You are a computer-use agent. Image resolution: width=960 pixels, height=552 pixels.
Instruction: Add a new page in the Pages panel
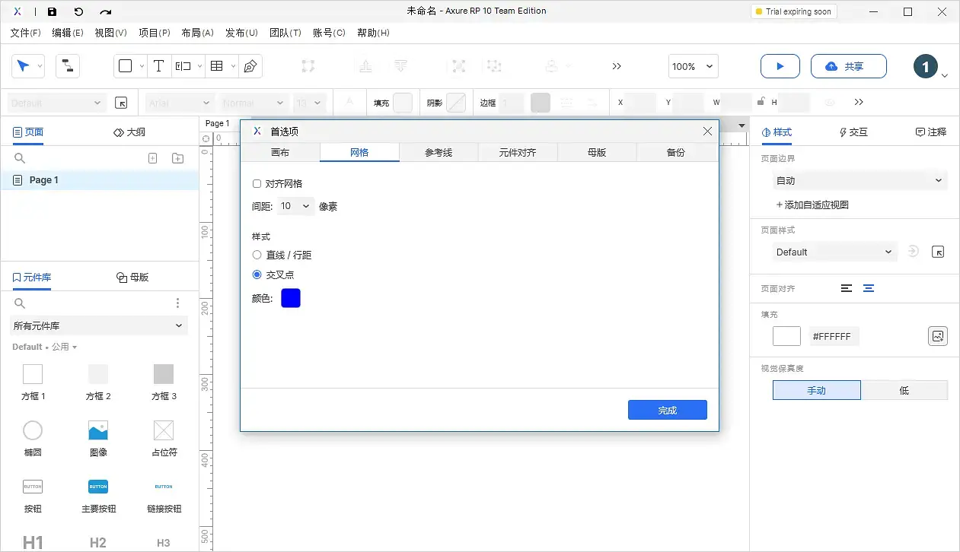click(152, 157)
